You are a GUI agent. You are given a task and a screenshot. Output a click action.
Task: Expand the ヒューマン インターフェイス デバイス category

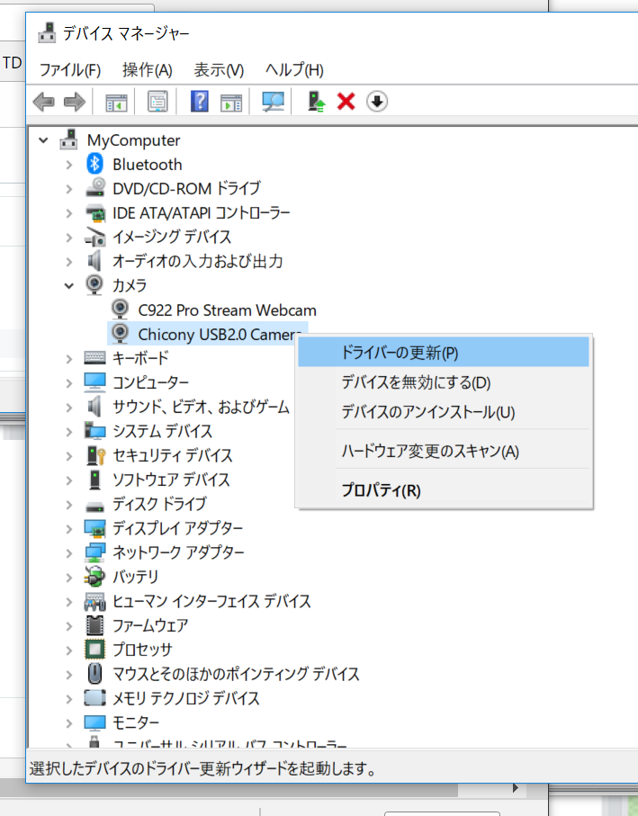(69, 602)
